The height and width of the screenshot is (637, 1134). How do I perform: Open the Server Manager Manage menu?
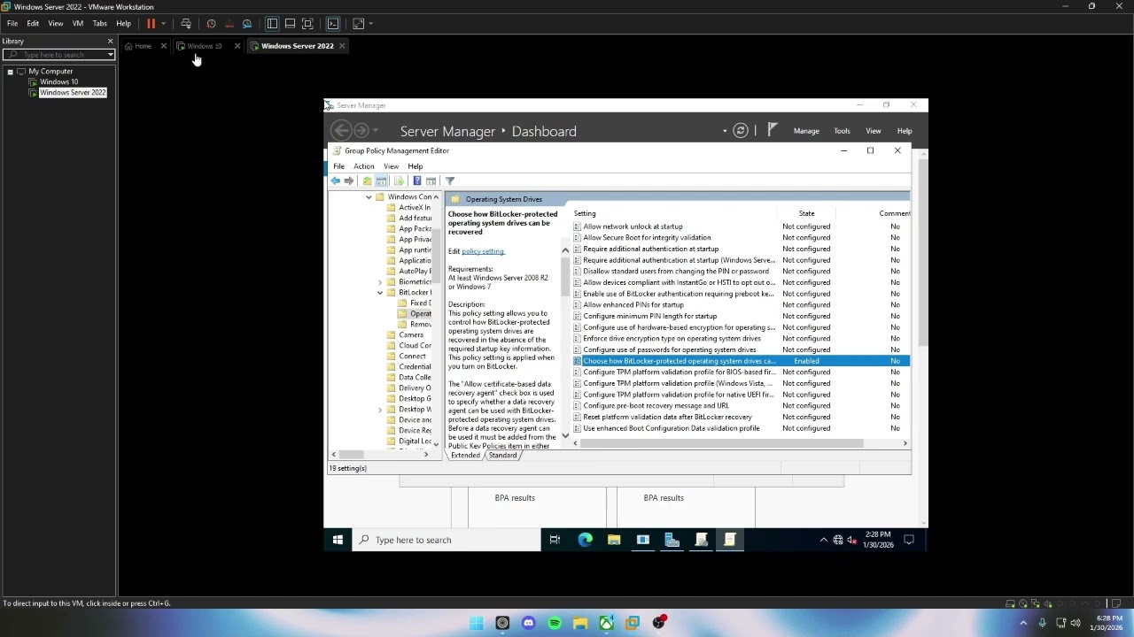coord(806,131)
